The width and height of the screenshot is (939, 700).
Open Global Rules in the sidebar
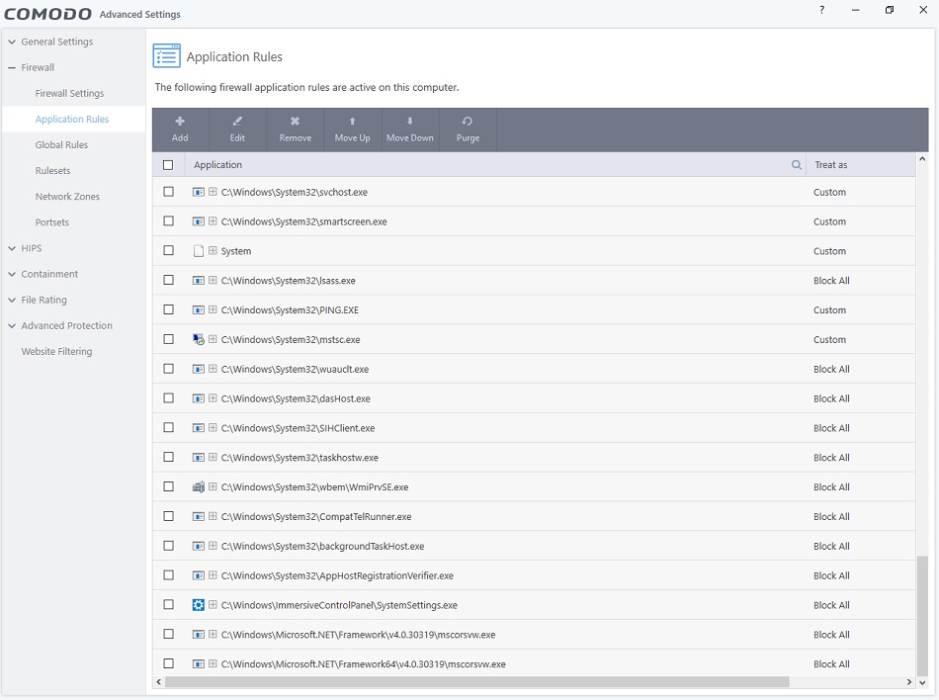coord(61,145)
